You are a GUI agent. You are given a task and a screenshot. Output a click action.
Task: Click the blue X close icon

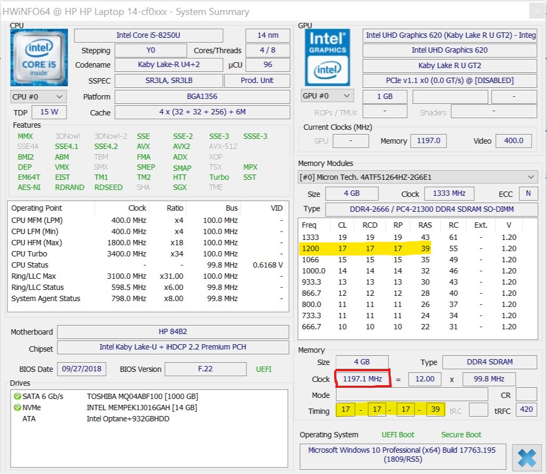point(526,458)
